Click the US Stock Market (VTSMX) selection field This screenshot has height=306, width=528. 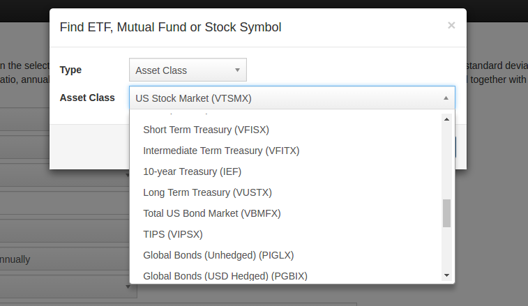tap(292, 98)
